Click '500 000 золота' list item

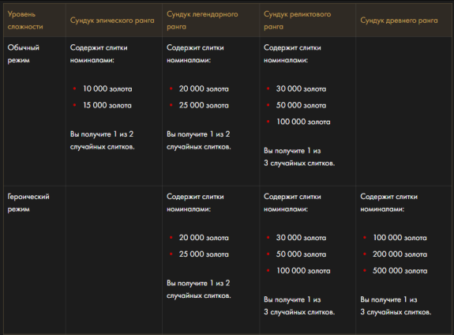coord(400,271)
